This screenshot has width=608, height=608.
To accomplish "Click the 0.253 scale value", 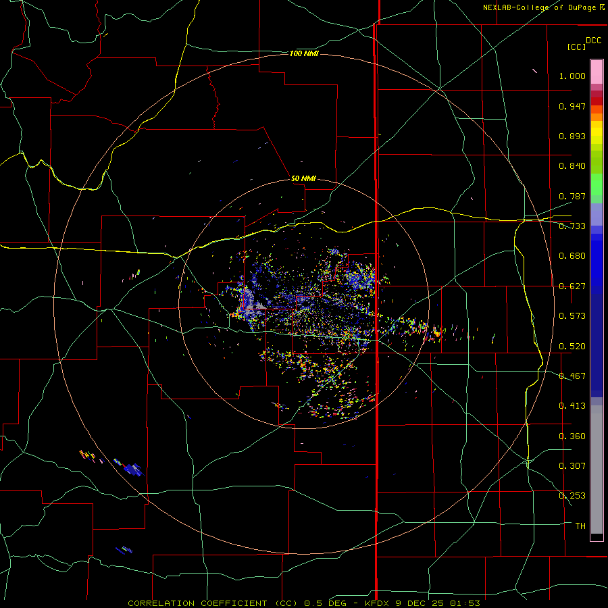I will point(572,496).
